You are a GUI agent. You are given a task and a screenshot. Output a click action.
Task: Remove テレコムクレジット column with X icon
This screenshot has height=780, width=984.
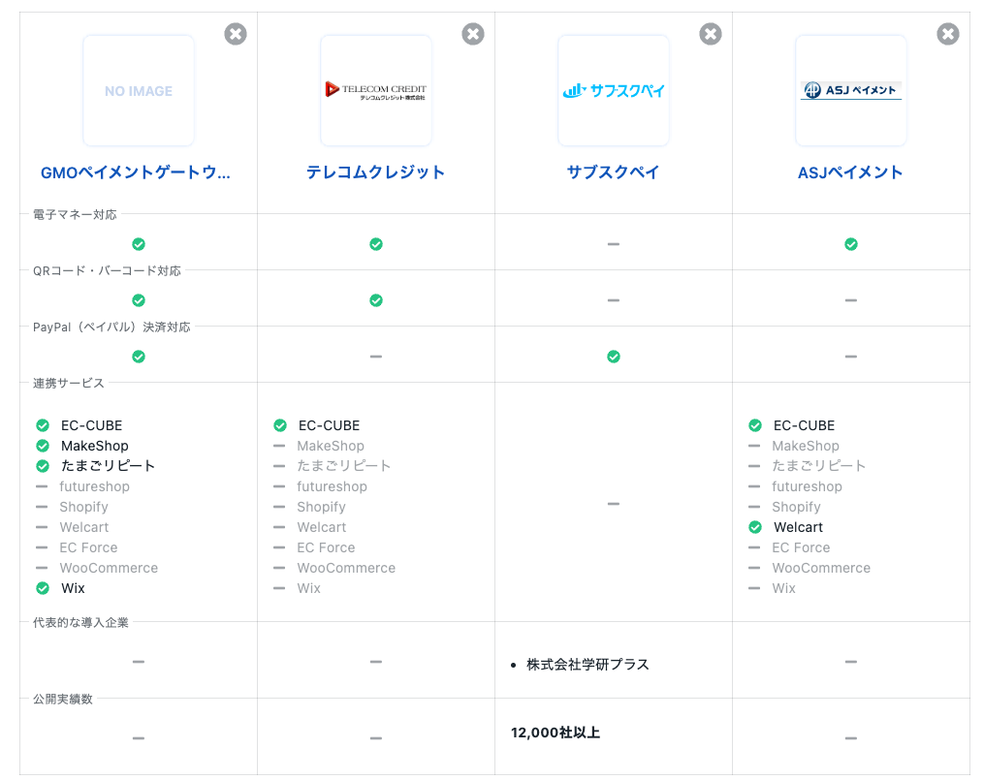point(473,34)
